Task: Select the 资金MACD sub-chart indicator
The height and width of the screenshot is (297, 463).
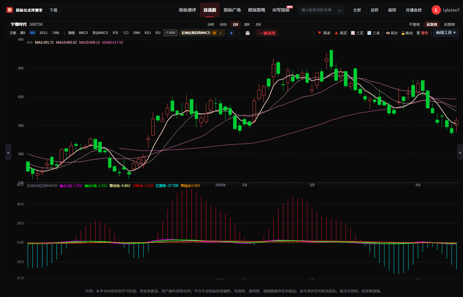Action: (100, 33)
